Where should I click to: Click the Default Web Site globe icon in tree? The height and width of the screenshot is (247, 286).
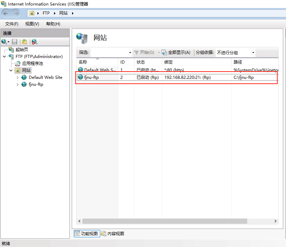(x=24, y=77)
